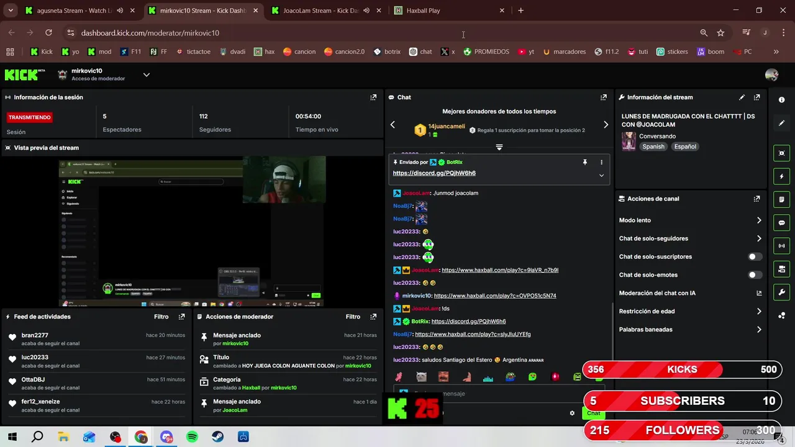The height and width of the screenshot is (447, 795).
Task: Show more bookmarks with the chevron
Action: (776, 52)
